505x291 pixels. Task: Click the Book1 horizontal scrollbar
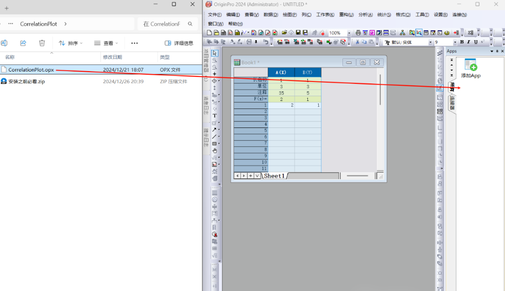tap(357, 176)
